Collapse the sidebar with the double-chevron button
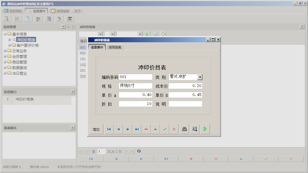 [63, 27]
